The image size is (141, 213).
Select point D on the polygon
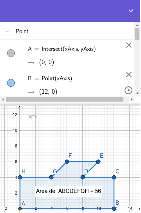pyautogui.click(x=83, y=177)
